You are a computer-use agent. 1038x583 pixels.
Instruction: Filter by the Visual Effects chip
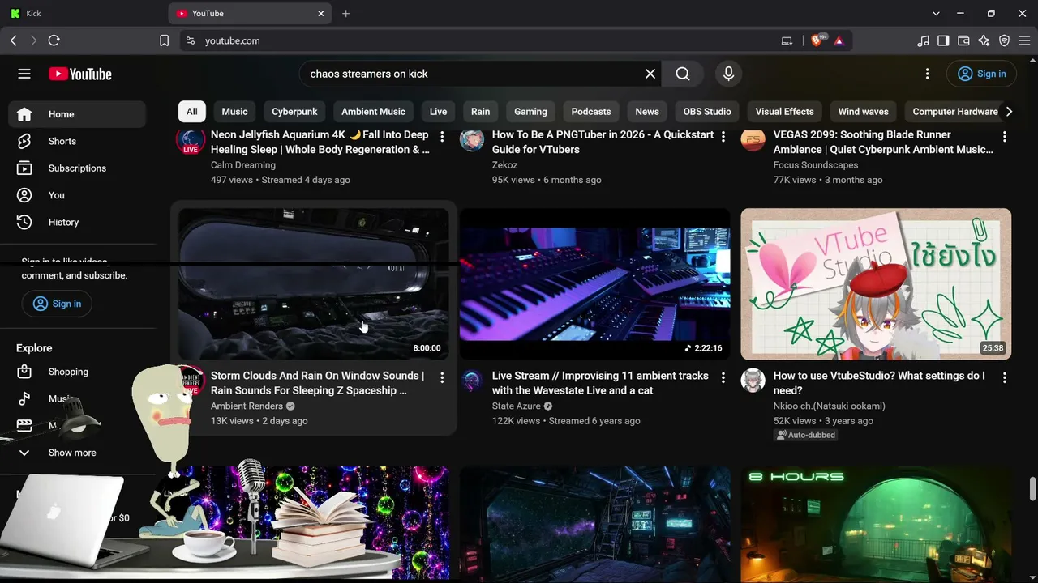(x=784, y=112)
